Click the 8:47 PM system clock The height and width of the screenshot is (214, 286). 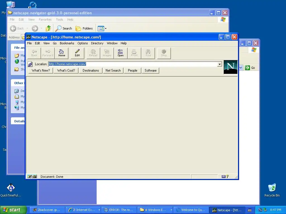coord(275,210)
